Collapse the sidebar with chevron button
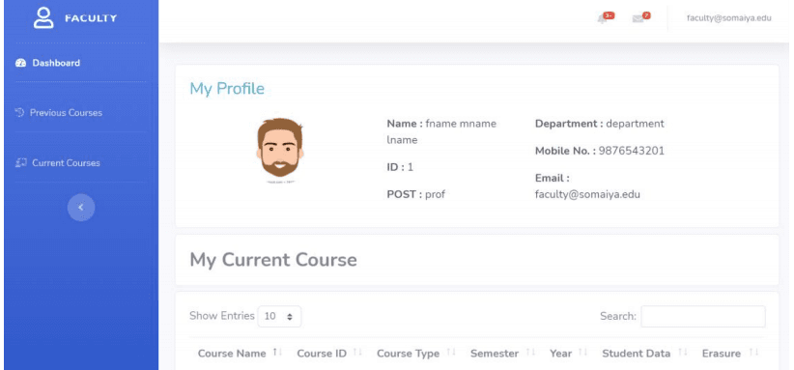794x370 pixels. pos(81,208)
